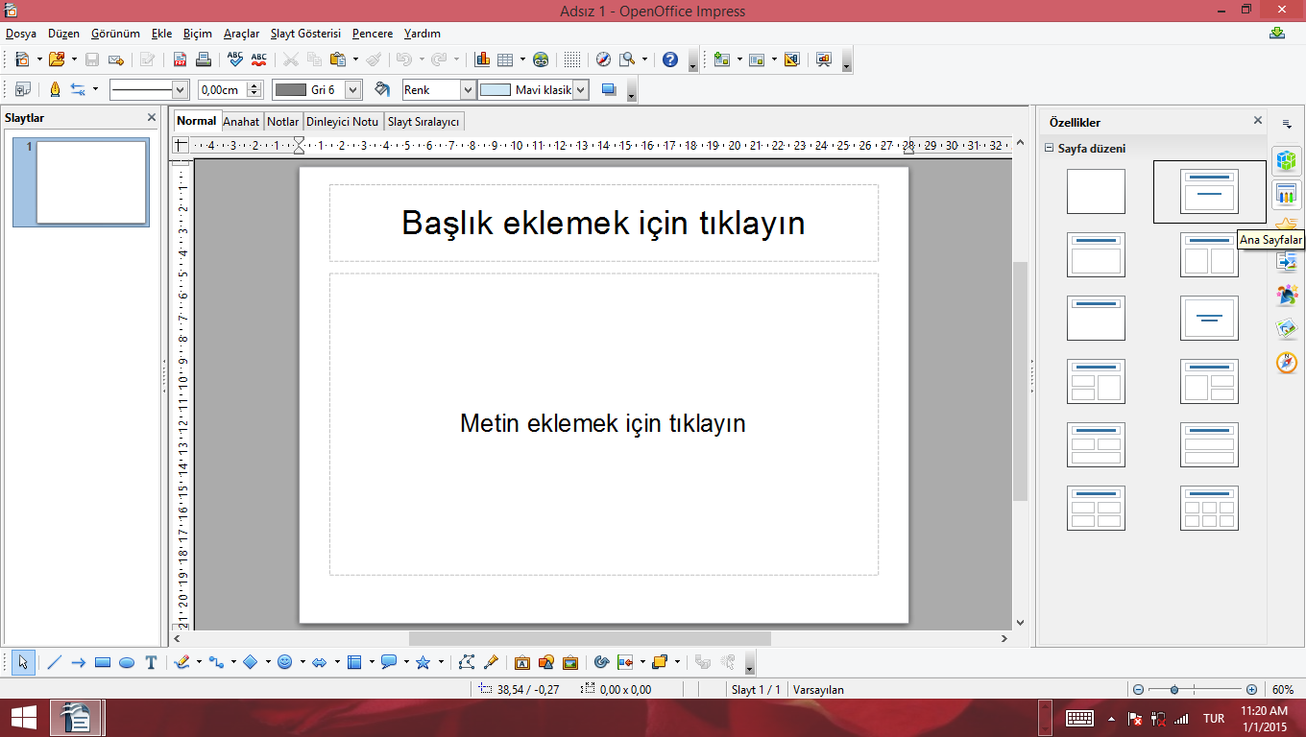1306x737 pixels.
Task: Open the Araçlar menu
Action: (241, 33)
